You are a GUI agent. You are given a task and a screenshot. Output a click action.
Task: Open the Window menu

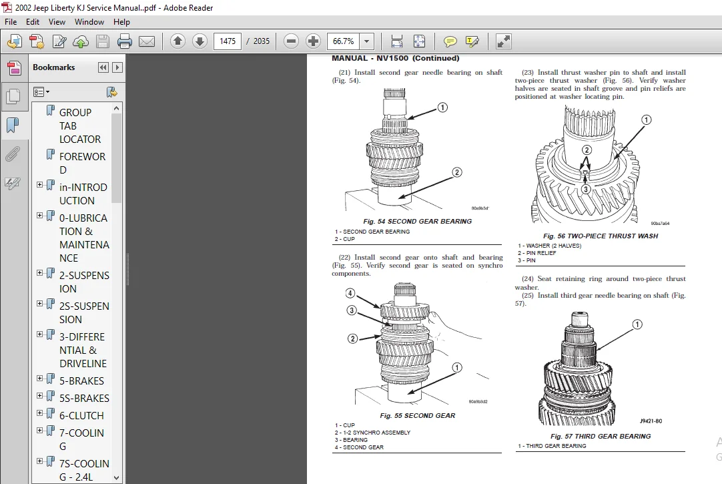click(89, 21)
